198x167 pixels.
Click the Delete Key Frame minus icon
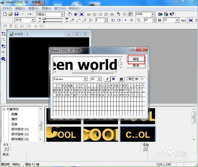coord(78,20)
